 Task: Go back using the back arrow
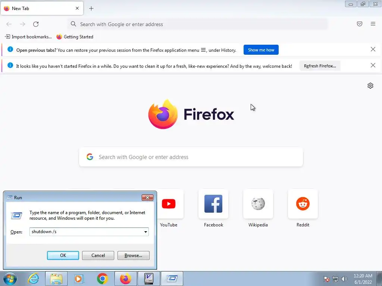[x=9, y=24]
